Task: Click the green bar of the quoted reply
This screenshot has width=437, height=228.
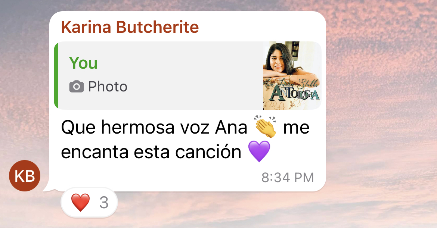Action: pyautogui.click(x=56, y=75)
